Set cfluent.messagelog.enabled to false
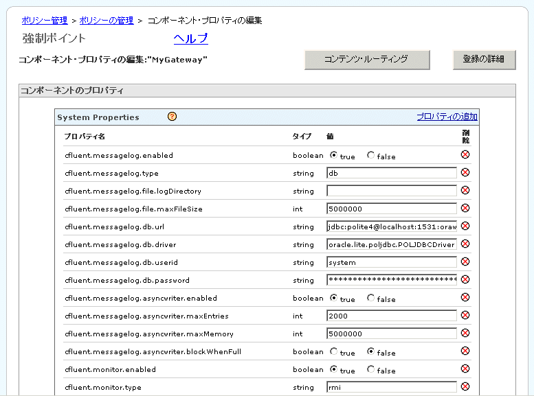Image resolution: width=534 pixels, height=396 pixels. tap(371, 155)
